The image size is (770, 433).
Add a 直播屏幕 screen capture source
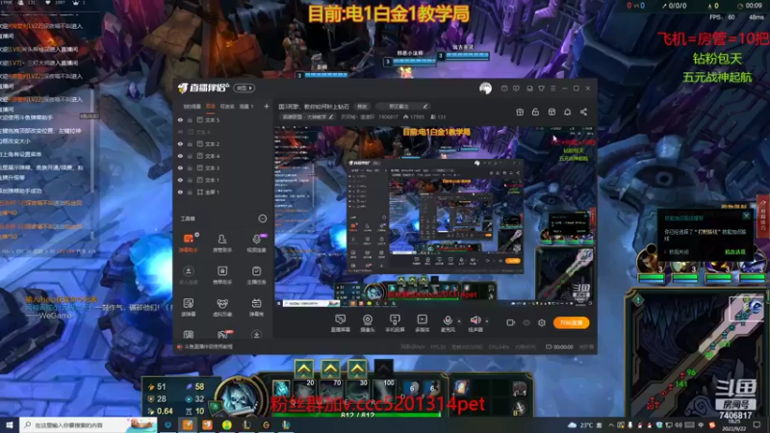point(340,323)
